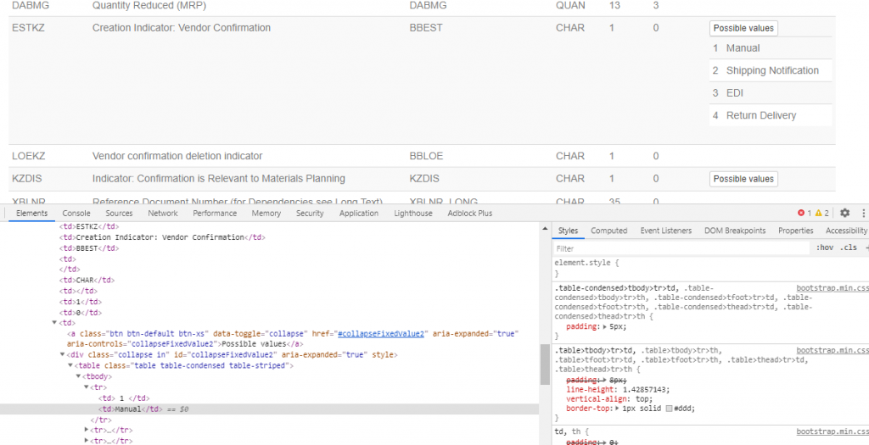The height and width of the screenshot is (445, 869).
Task: Open the Performance tab
Action: 215,213
